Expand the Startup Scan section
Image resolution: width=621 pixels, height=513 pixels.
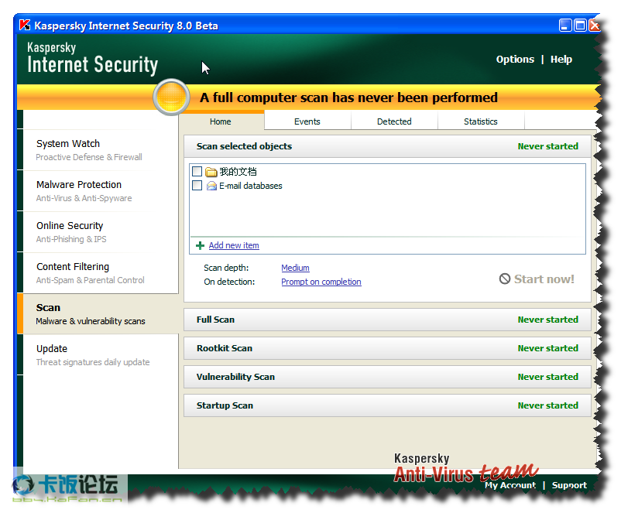tap(387, 405)
